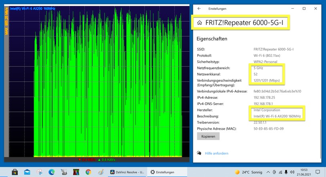Screen dimensions: 326x177
Task: Click the Intel(R) Wi-Fi 6 AX200 graph title
Action: tap(32, 9)
